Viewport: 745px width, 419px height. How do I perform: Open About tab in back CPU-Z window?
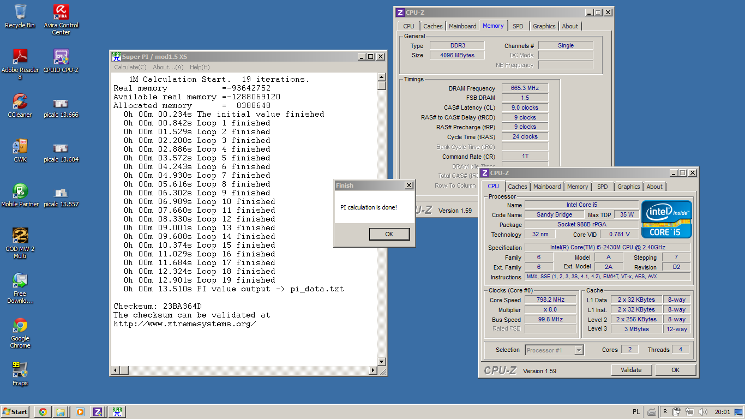570,26
